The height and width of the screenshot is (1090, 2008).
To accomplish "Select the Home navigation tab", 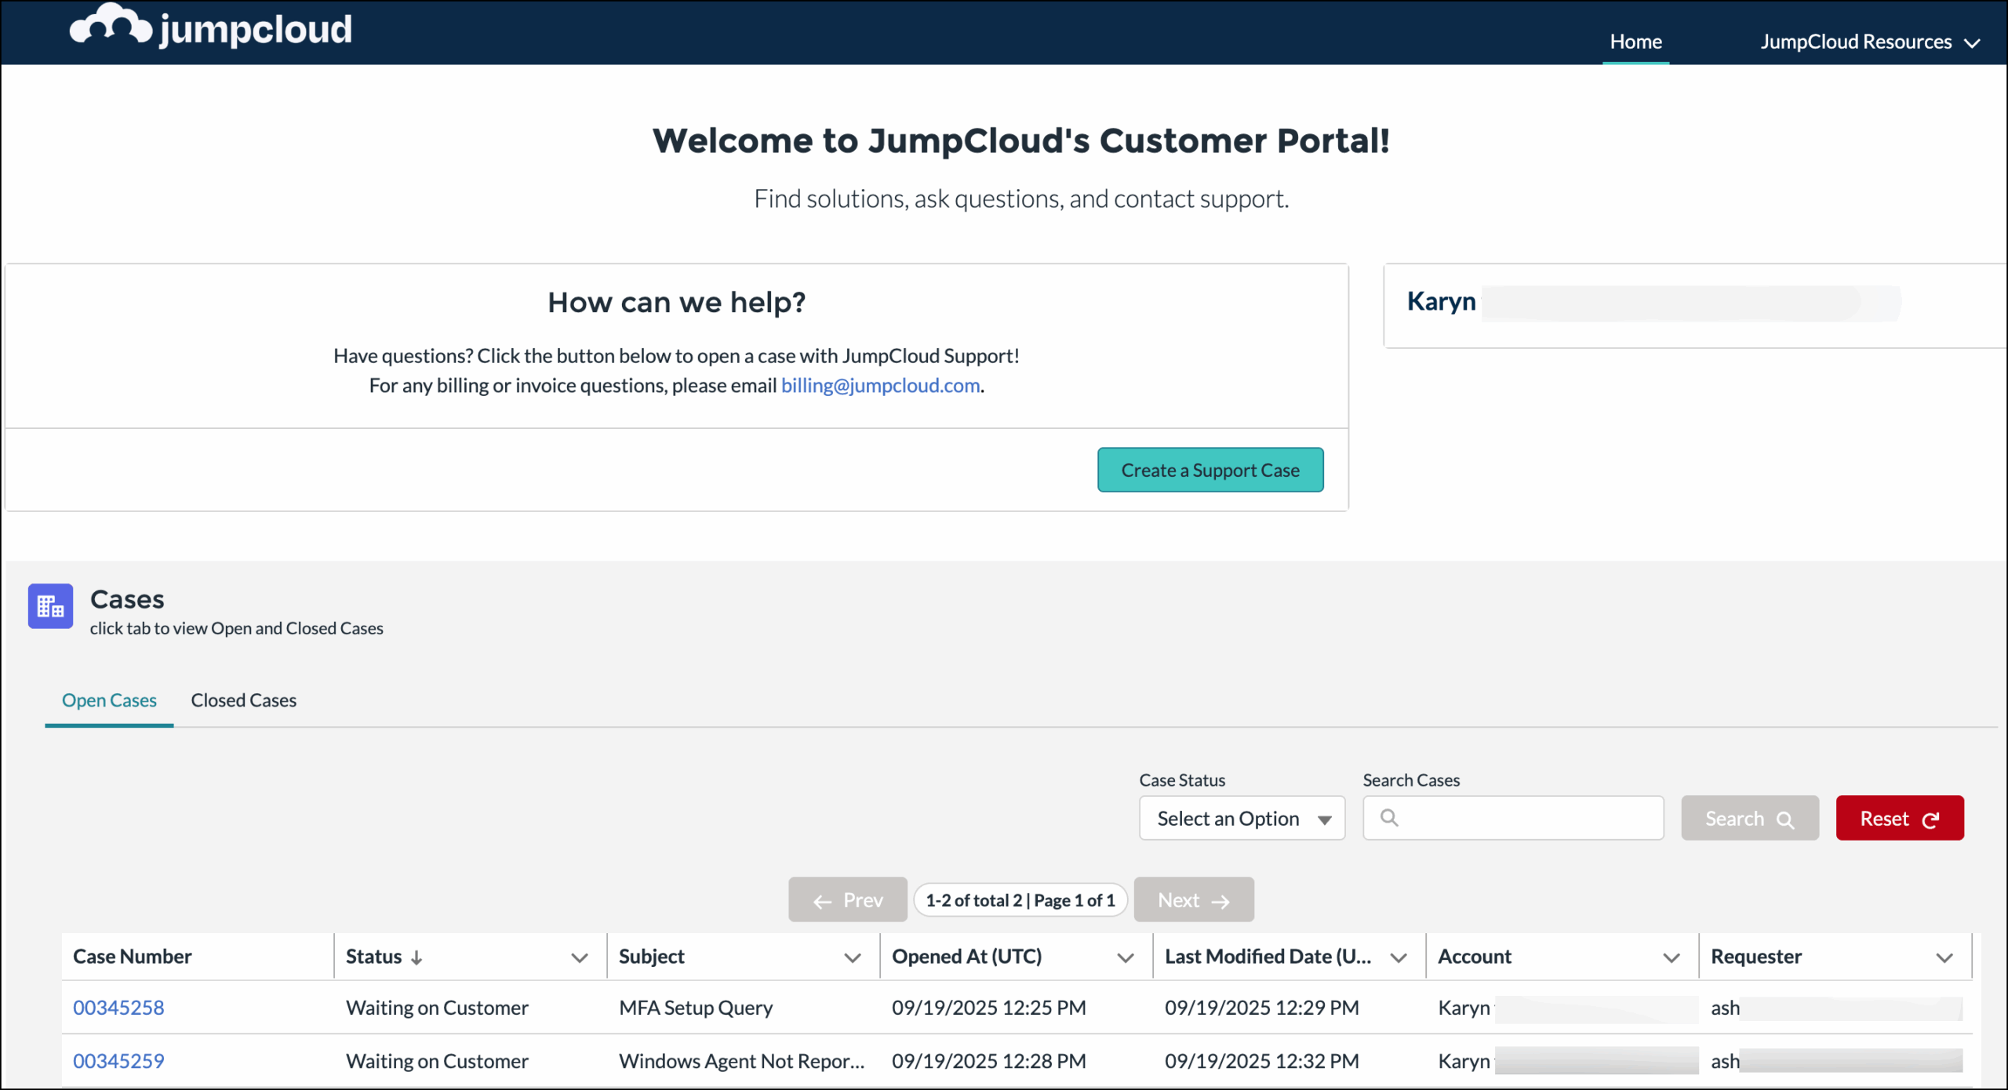I will pos(1635,42).
